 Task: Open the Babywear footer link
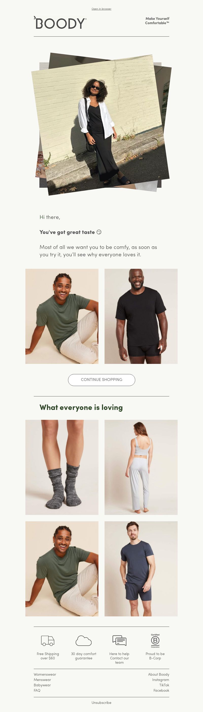point(42,685)
